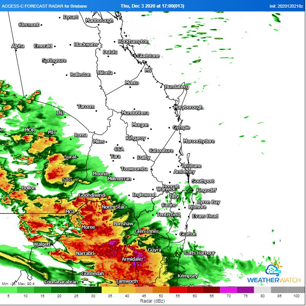Click the title "ACCESS-C FORECAST RADAR for Brisbane"

44,6
